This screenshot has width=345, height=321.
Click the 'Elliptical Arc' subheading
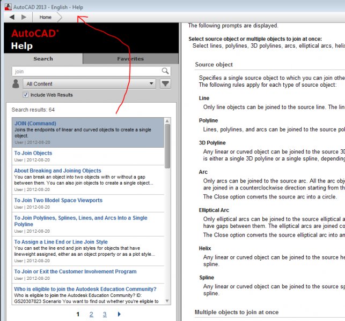214,210
